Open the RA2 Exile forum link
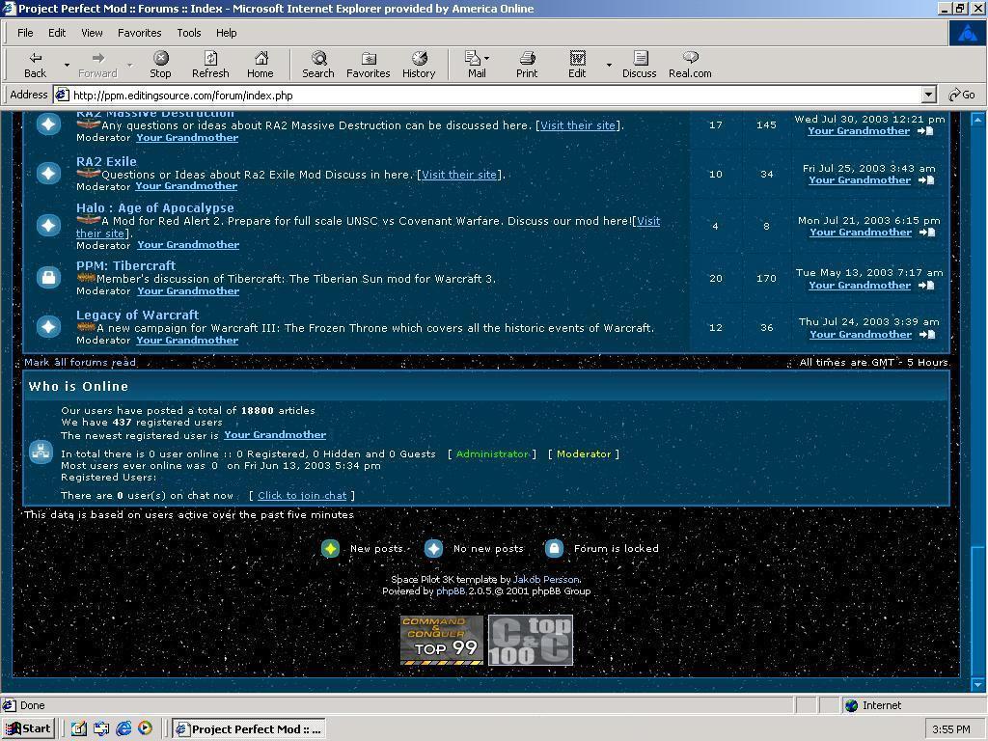 [x=106, y=161]
